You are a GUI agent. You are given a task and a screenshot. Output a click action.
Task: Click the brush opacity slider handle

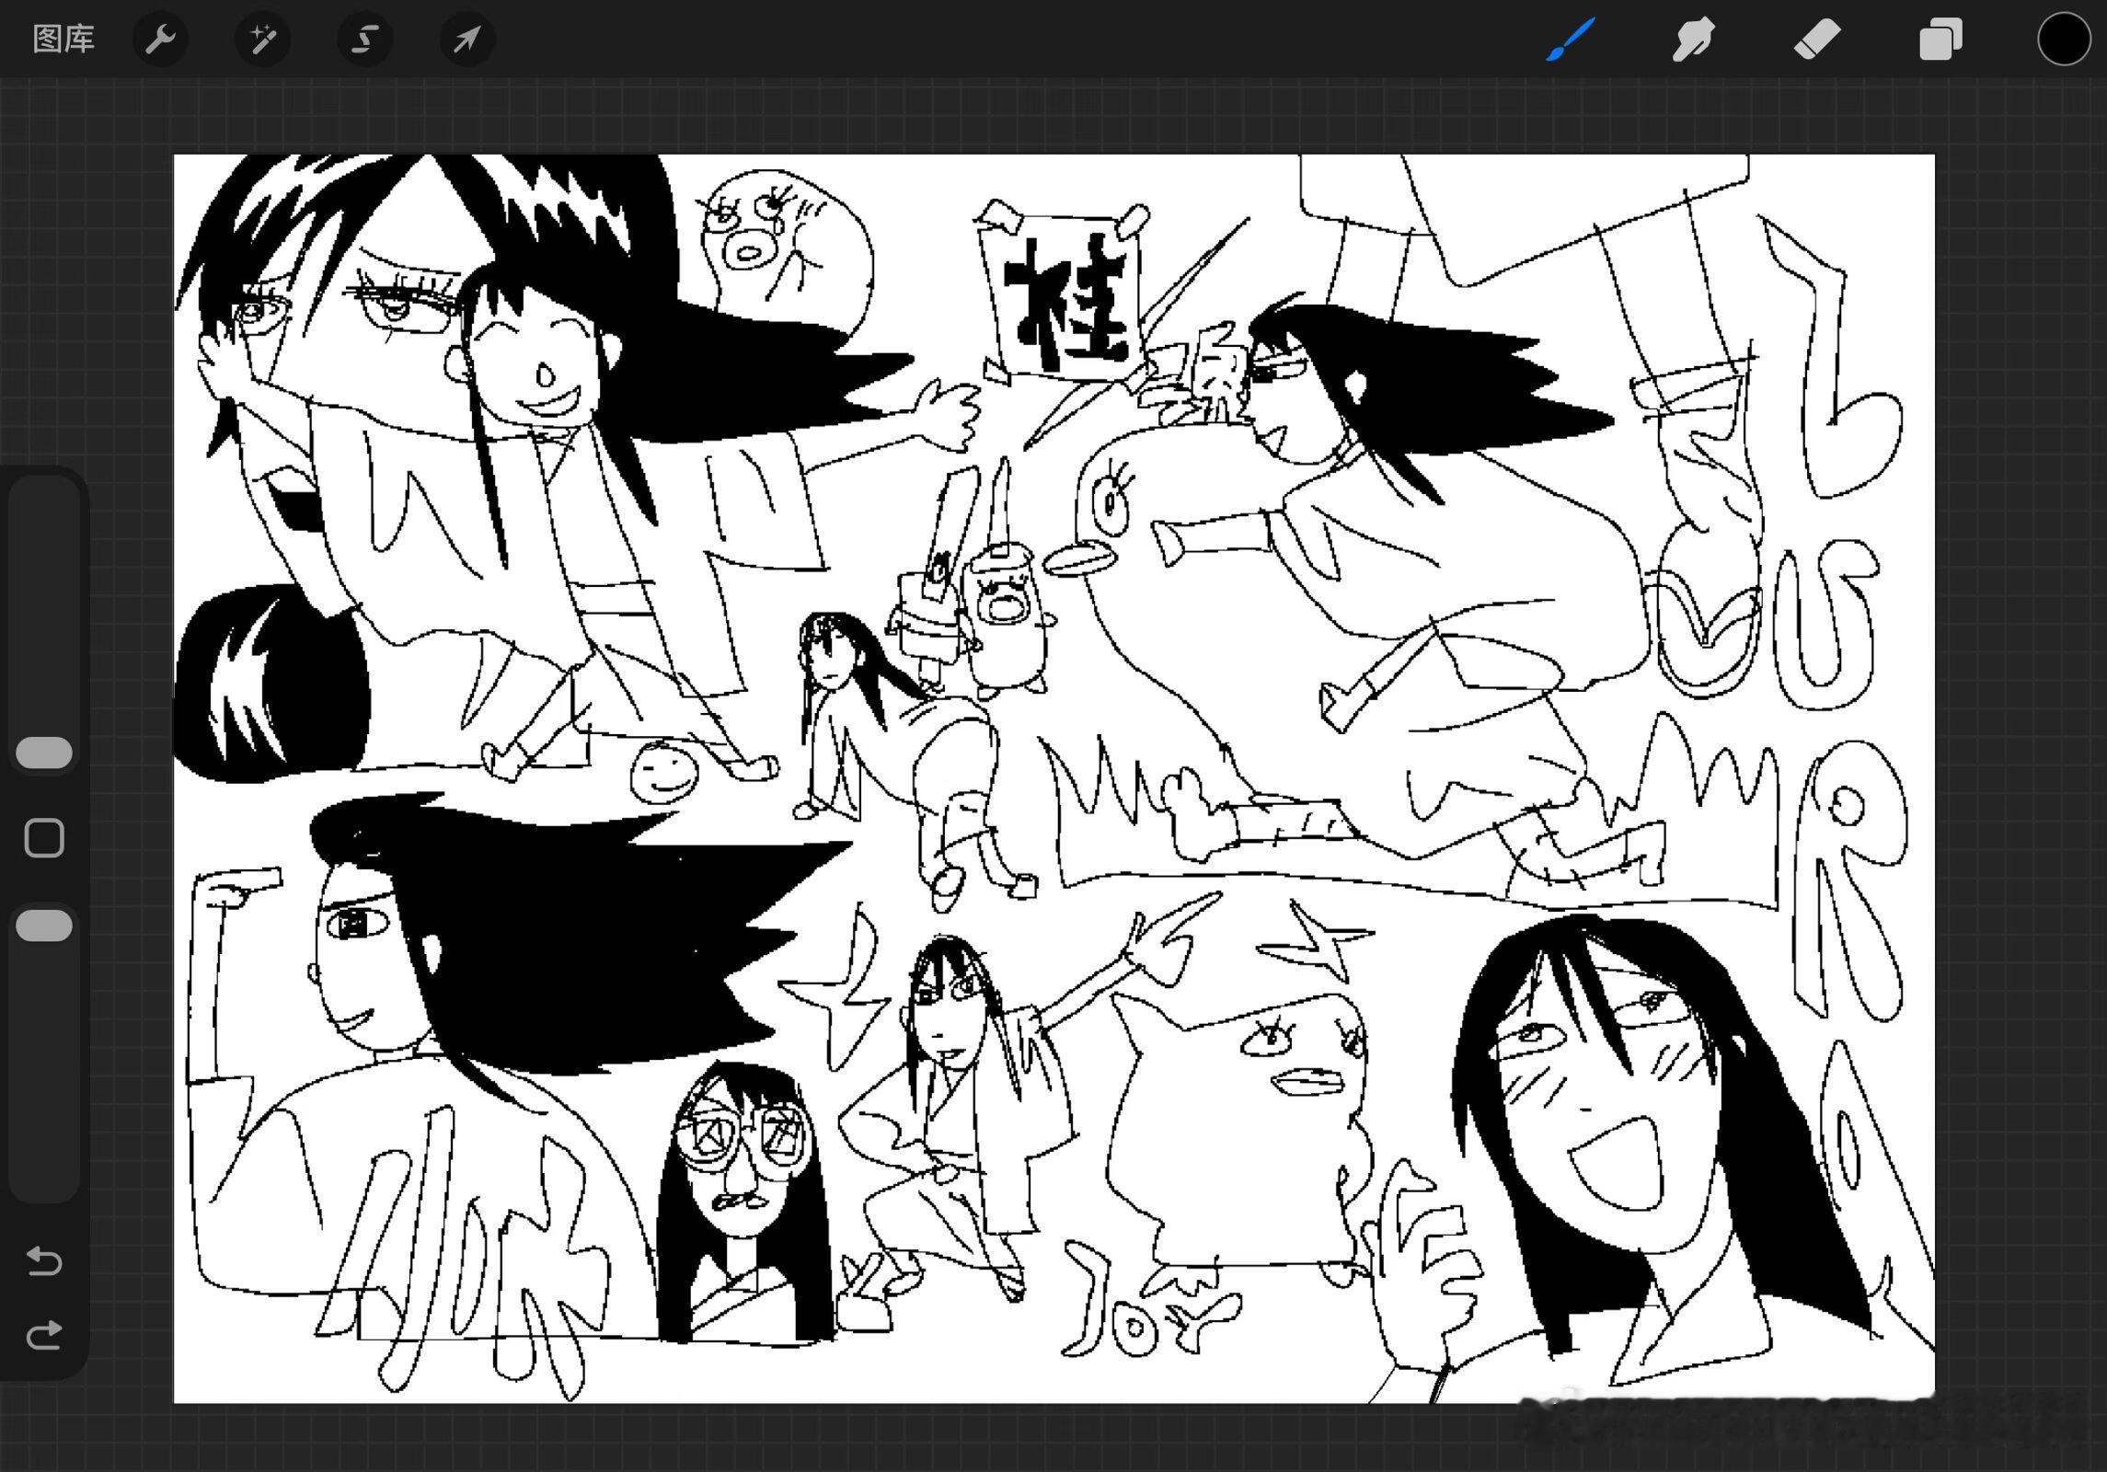[44, 926]
